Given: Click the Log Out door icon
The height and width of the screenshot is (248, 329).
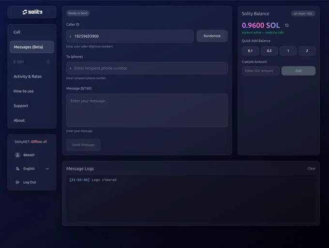Looking at the screenshot, I should click(x=17, y=182).
